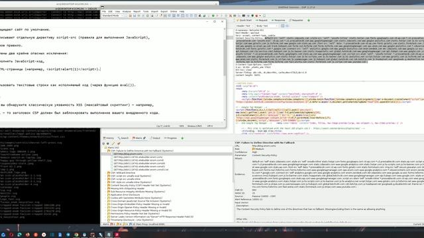Click Main Proxy: localhost:8080 status text
Screen dimensions: 424x238
pyautogui.click(x=150, y=224)
